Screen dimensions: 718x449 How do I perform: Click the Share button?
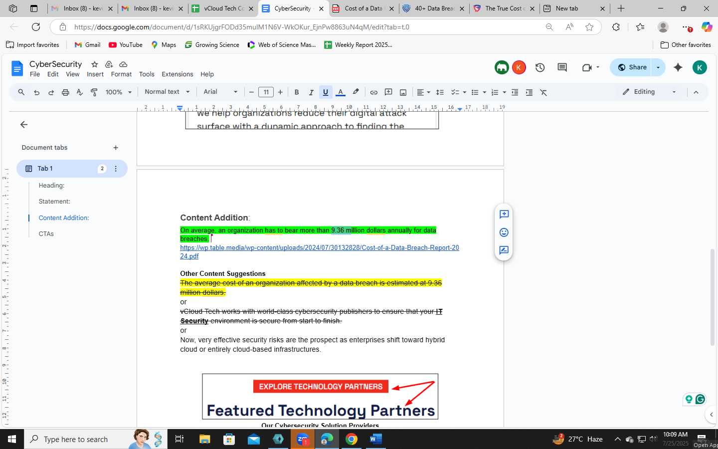click(632, 67)
